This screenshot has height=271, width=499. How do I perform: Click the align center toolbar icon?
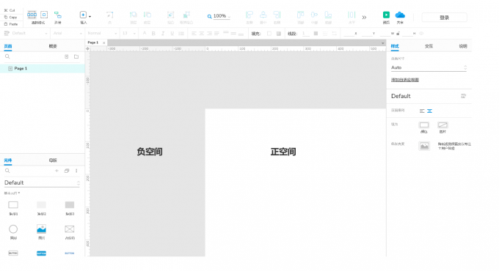(x=263, y=15)
